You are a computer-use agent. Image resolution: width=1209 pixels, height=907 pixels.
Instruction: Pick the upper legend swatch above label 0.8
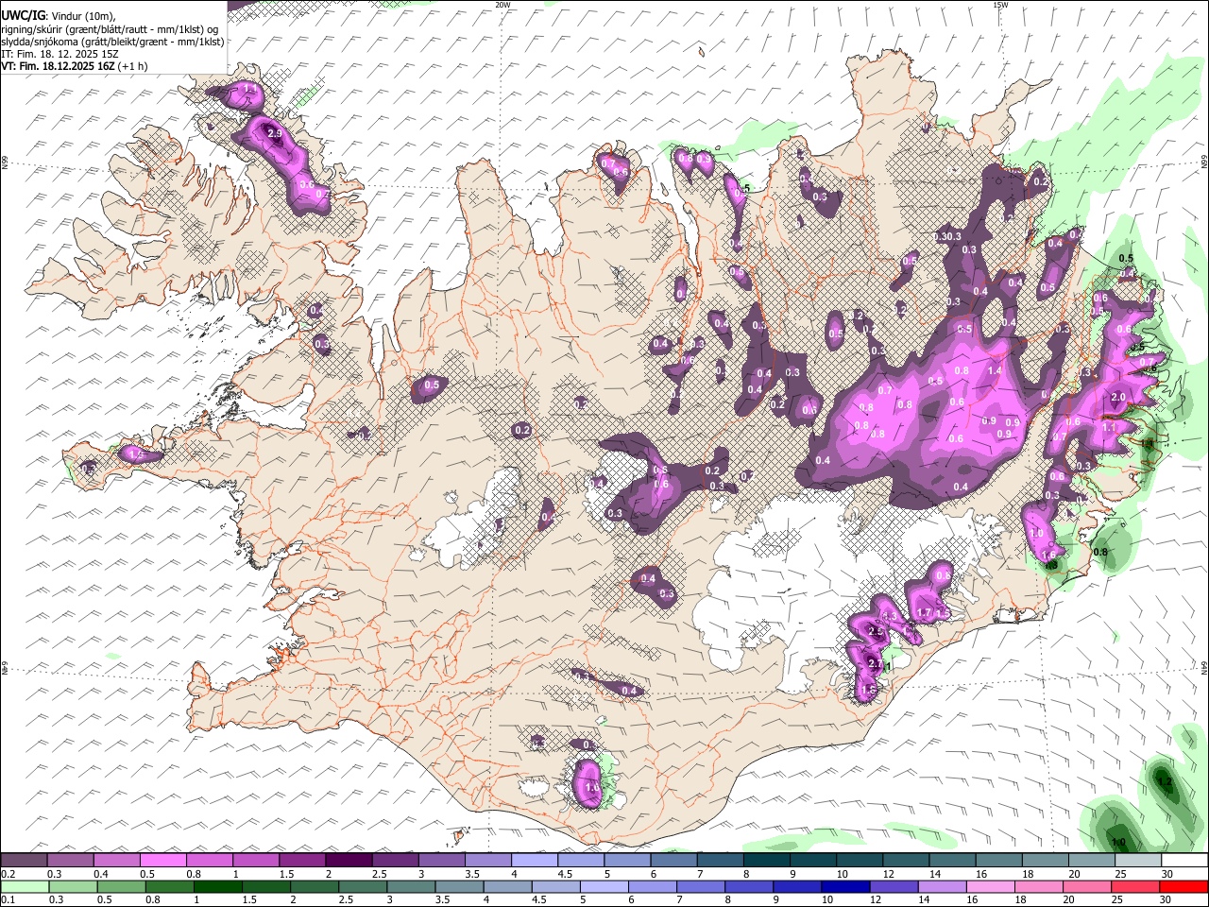pos(209,860)
